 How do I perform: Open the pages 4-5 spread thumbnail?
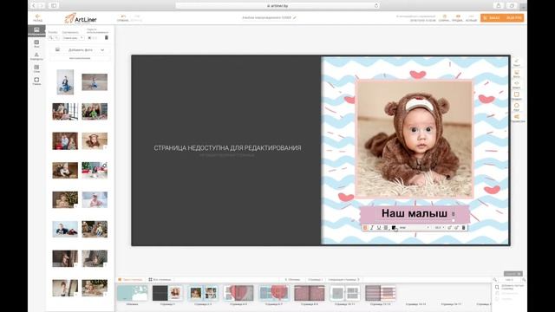(x=238, y=293)
